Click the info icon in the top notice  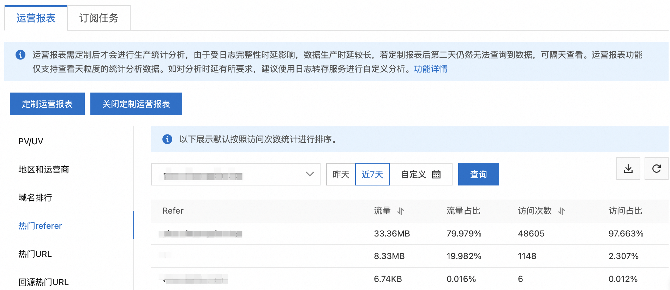[20, 55]
